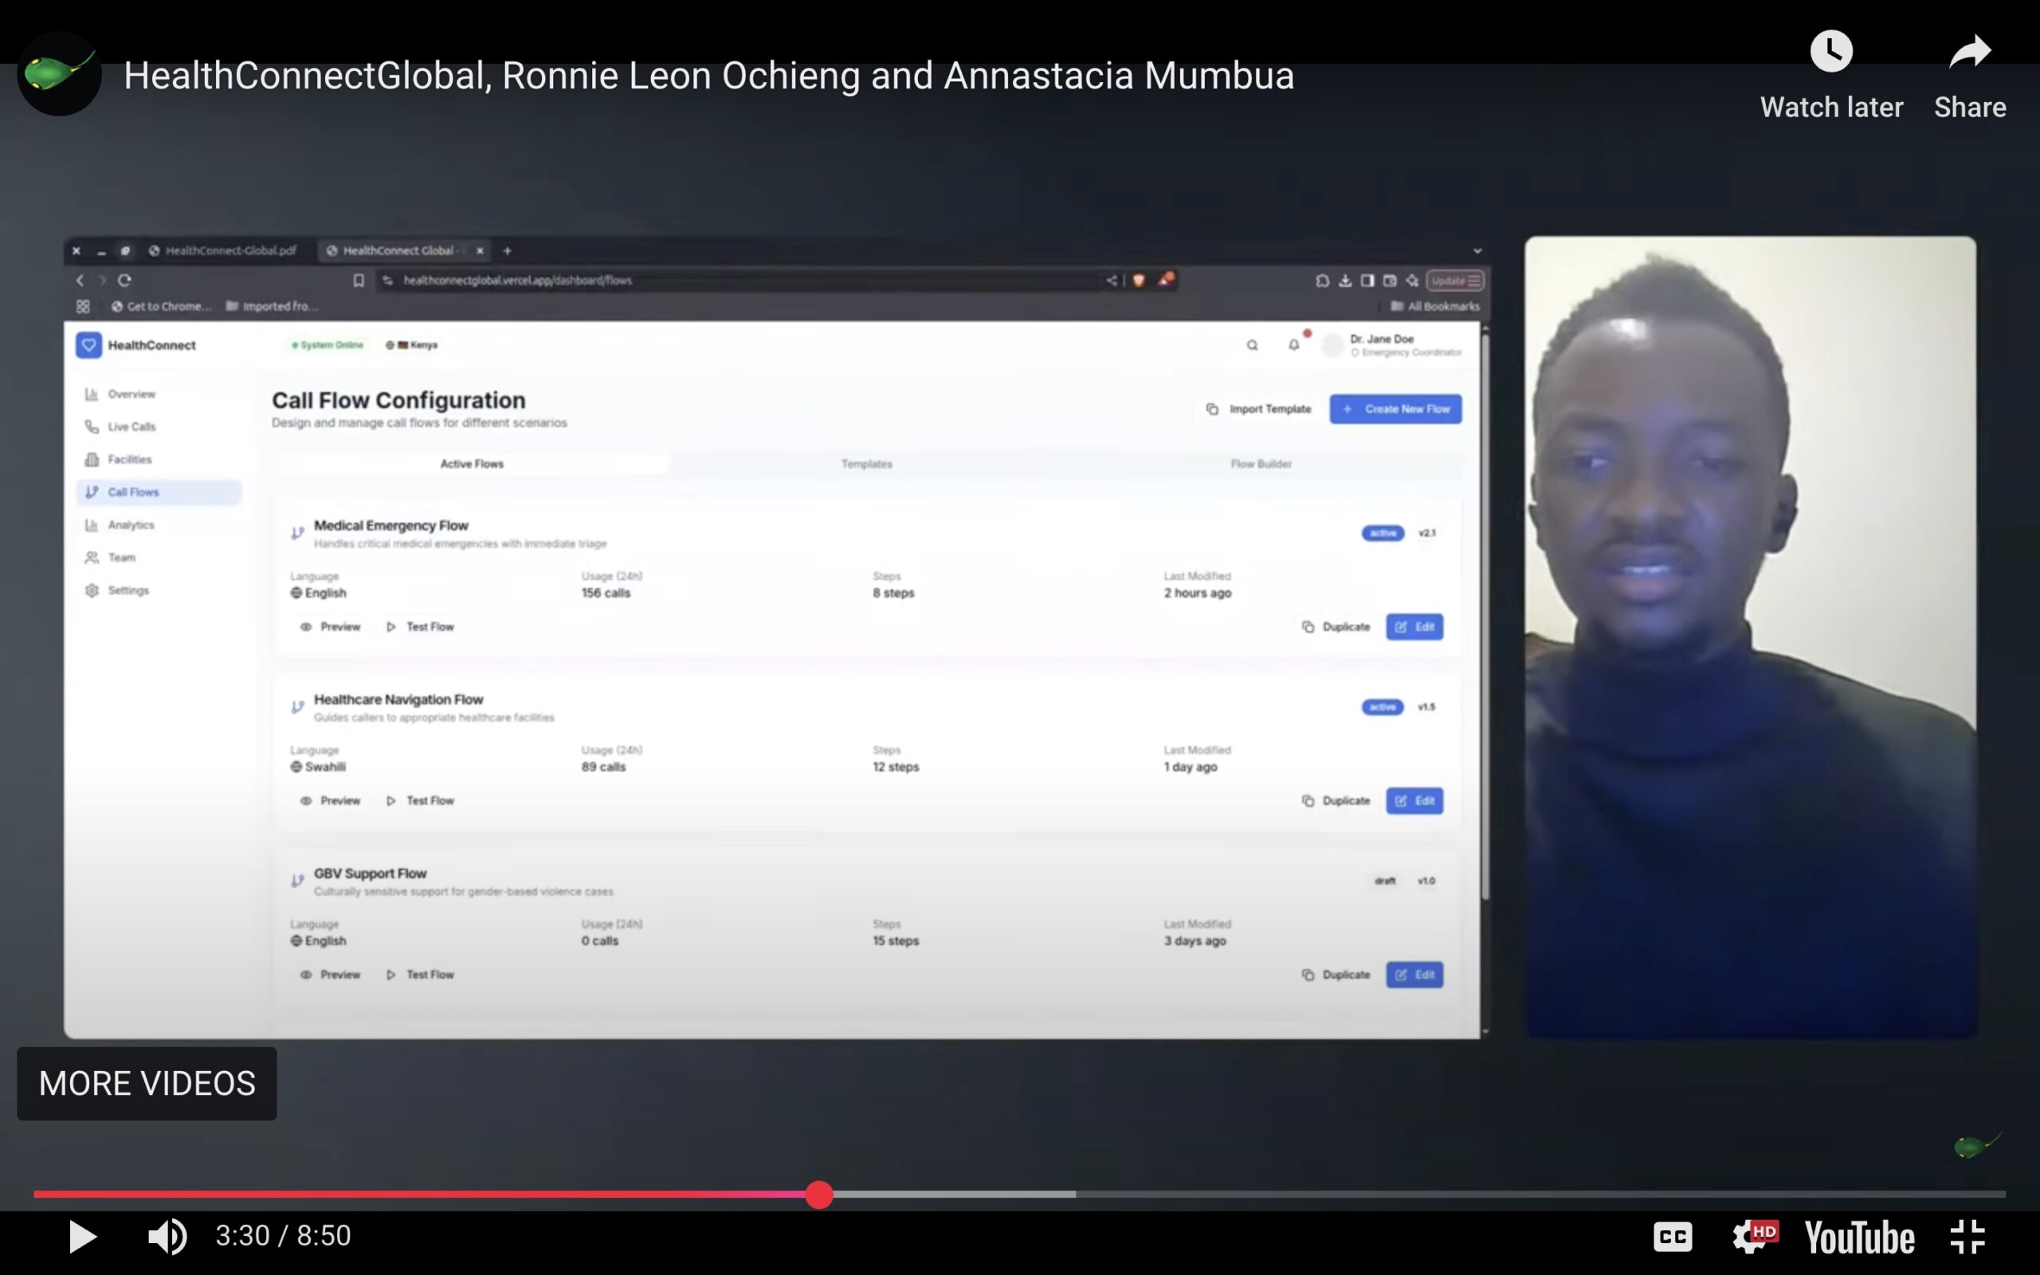Click the active badge on Medical Emergency Flow
This screenshot has height=1275, width=2040.
[1383, 533]
